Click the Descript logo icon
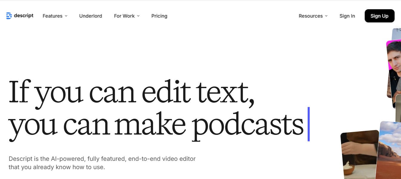This screenshot has height=179, width=401. pyautogui.click(x=9, y=16)
